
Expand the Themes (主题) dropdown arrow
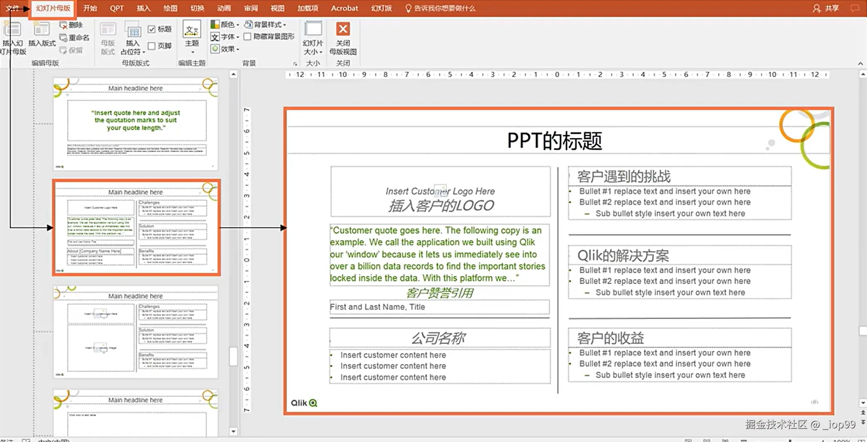tap(192, 52)
